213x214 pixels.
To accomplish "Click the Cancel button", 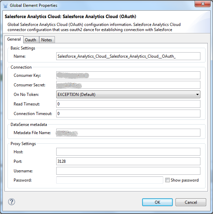I will 191,202.
